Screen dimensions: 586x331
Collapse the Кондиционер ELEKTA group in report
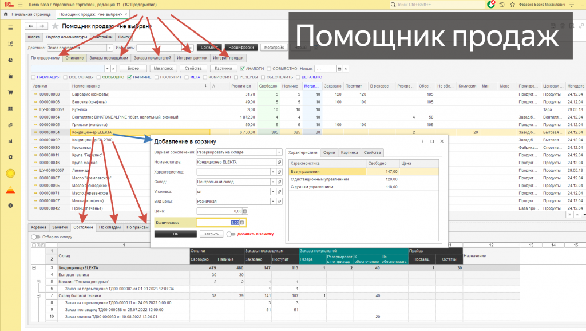click(34, 268)
